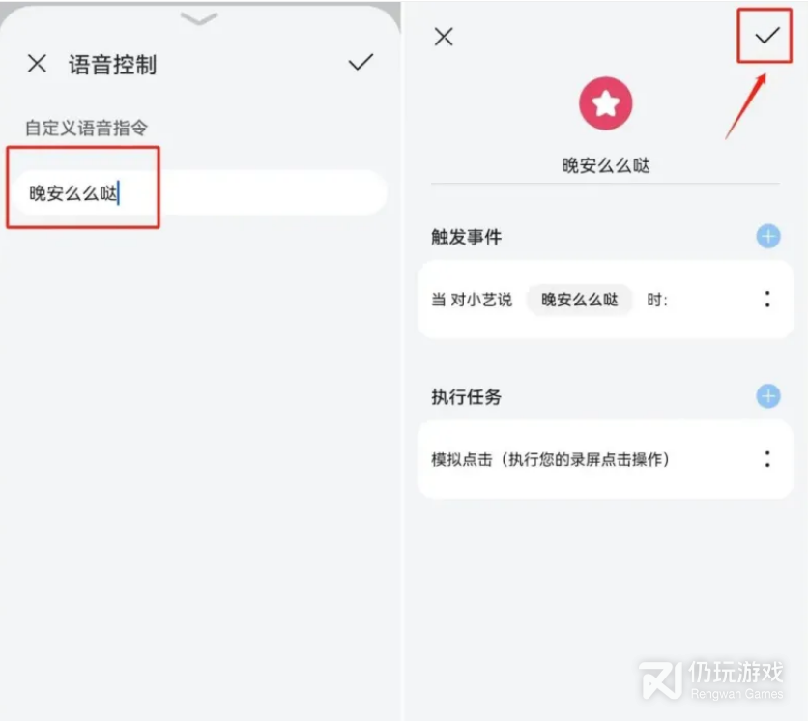The width and height of the screenshot is (808, 721).
Task: Select the 执行任务 section heading
Action: (467, 397)
